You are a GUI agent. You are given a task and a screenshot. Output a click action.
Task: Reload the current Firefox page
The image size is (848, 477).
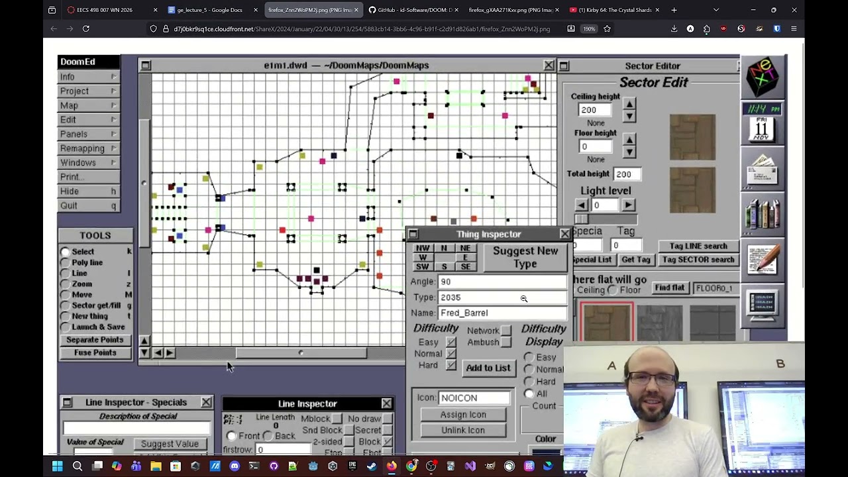(x=85, y=28)
